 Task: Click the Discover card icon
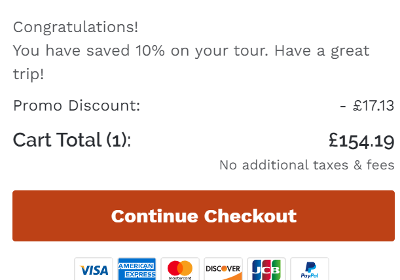coord(223,269)
